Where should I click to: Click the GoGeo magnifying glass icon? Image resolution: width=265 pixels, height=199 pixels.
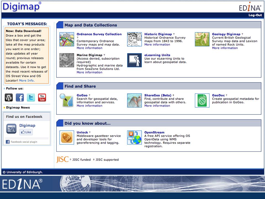[x=67, y=100]
